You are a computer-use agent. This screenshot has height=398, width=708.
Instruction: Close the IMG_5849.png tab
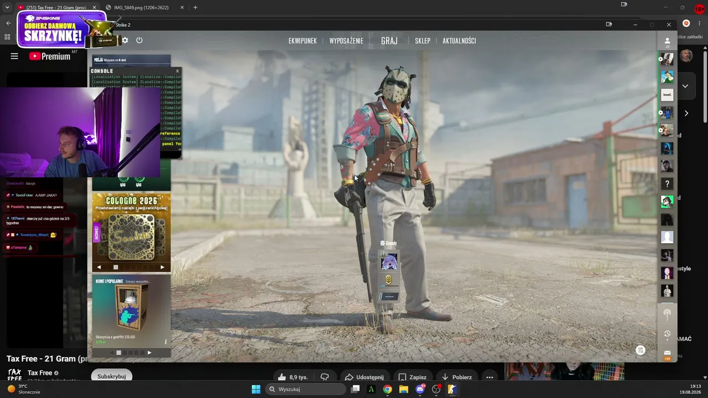[183, 7]
